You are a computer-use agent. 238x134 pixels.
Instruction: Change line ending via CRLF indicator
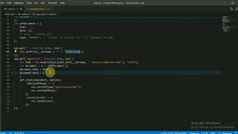click(213, 133)
